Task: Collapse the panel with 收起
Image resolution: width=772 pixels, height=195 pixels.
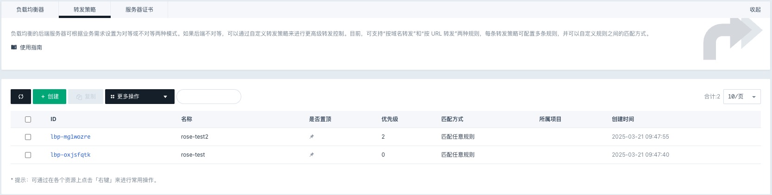Action: pyautogui.click(x=755, y=9)
